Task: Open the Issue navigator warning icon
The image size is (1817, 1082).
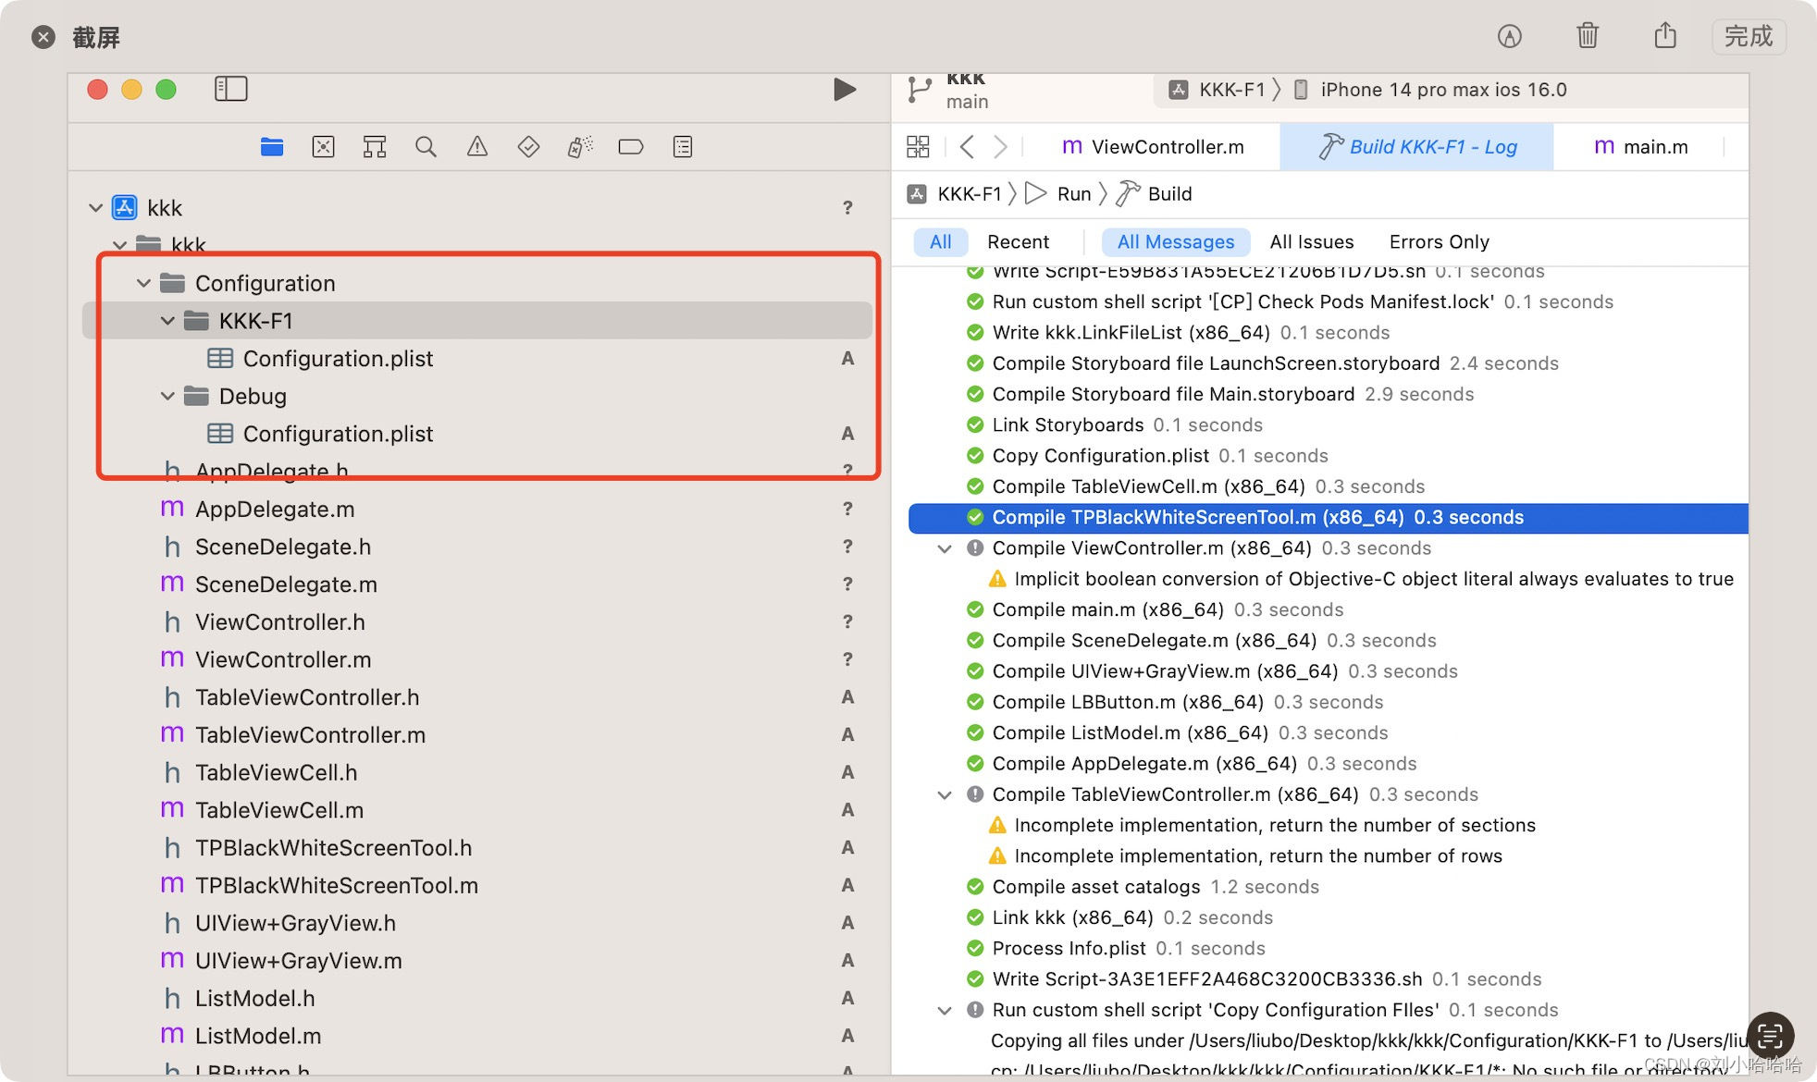Action: click(477, 146)
